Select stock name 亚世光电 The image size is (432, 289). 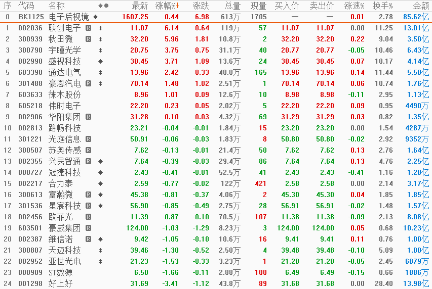click(64, 261)
